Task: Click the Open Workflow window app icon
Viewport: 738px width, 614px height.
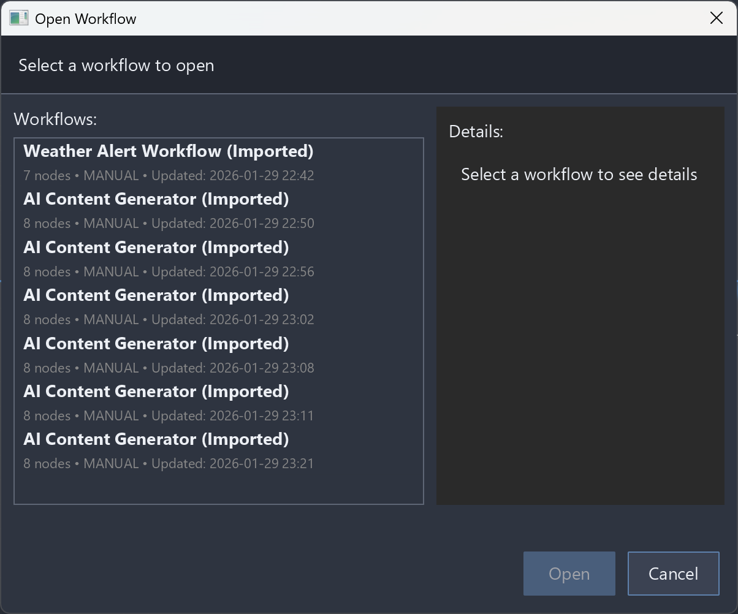Action: click(18, 18)
